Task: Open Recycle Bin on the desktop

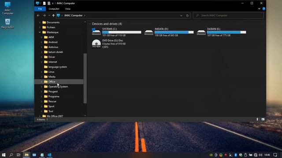Action: click(7, 23)
